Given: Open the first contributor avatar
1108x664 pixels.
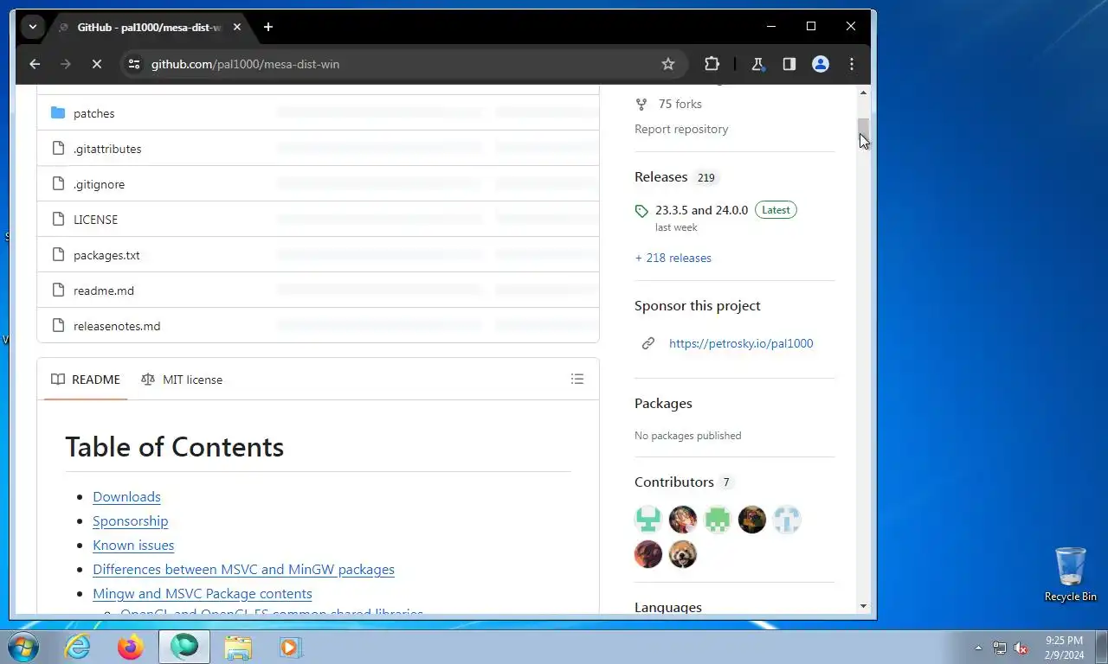Looking at the screenshot, I should [x=648, y=520].
